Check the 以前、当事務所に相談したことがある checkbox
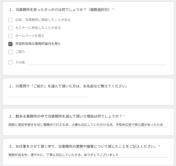The height and width of the screenshot is (166, 176). click(10, 20)
